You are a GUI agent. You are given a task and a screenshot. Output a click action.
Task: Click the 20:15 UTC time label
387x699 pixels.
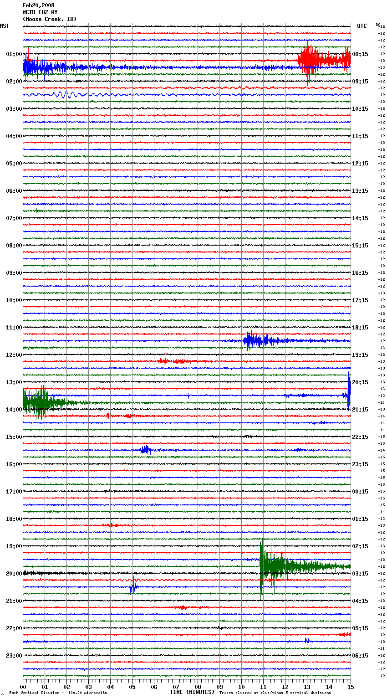click(360, 382)
